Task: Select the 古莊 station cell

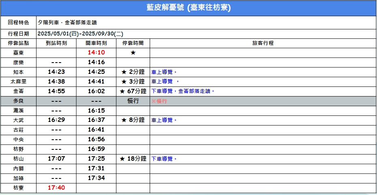Action: pyautogui.click(x=18, y=130)
